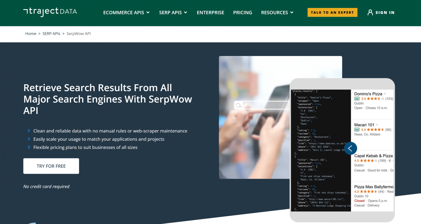Go to Home via the breadcrumb
The width and height of the screenshot is (421, 224).
pyautogui.click(x=31, y=33)
